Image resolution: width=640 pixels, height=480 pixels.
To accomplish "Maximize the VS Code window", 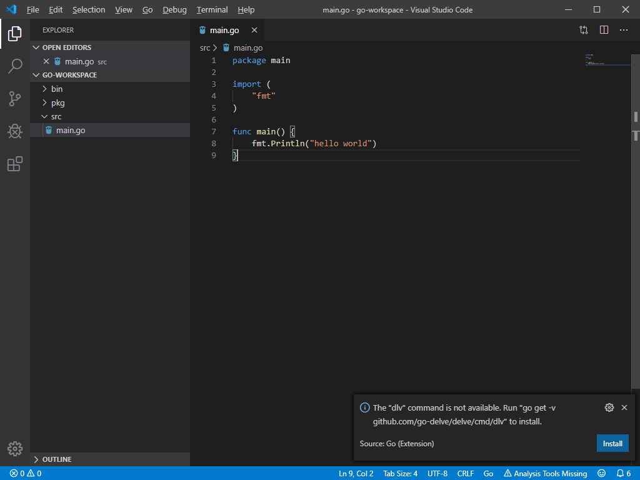I will [x=597, y=9].
